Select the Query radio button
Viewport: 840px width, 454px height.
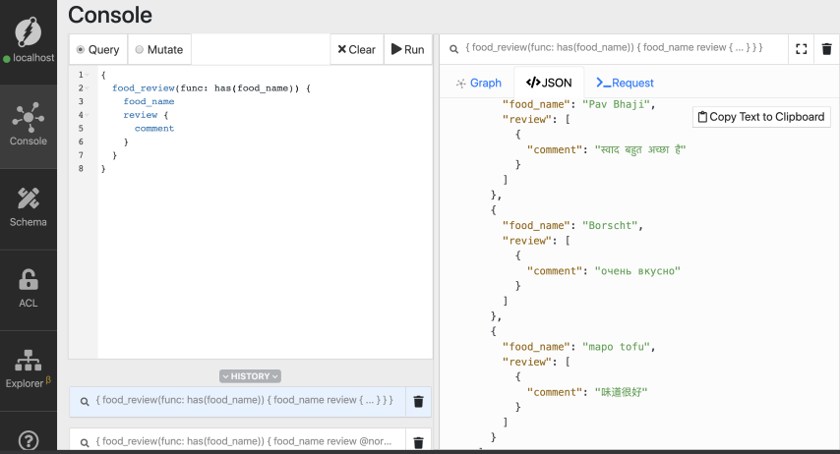point(82,50)
